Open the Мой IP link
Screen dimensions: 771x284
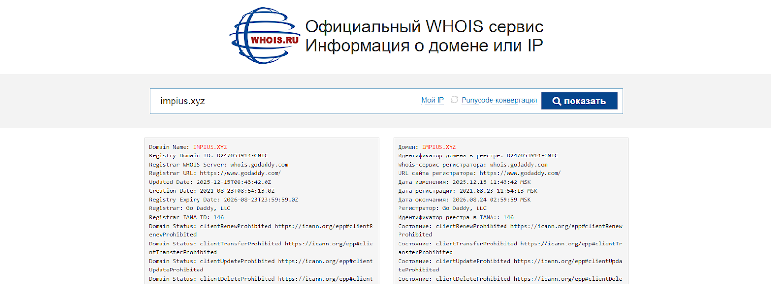coord(432,100)
